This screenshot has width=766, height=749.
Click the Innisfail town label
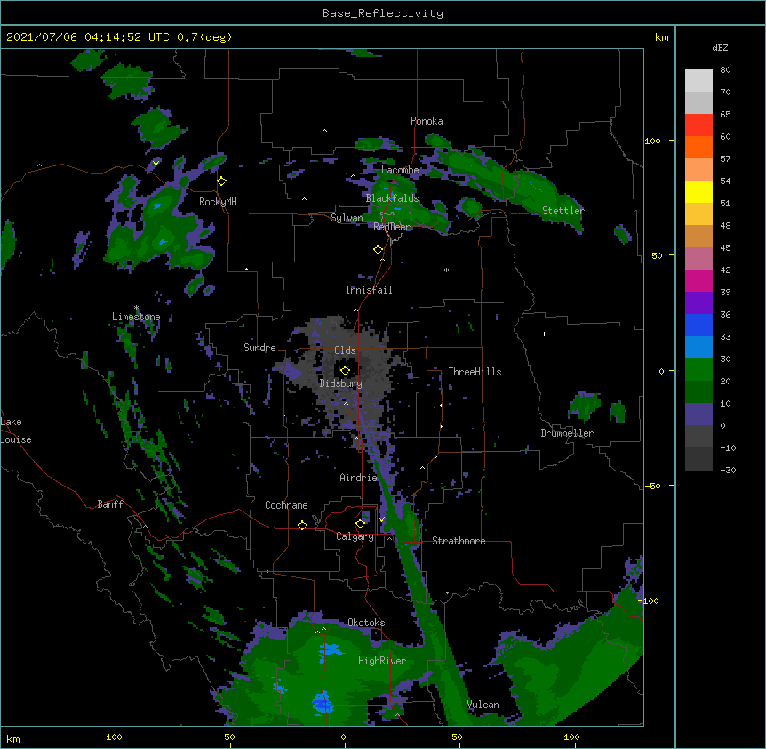pyautogui.click(x=369, y=290)
